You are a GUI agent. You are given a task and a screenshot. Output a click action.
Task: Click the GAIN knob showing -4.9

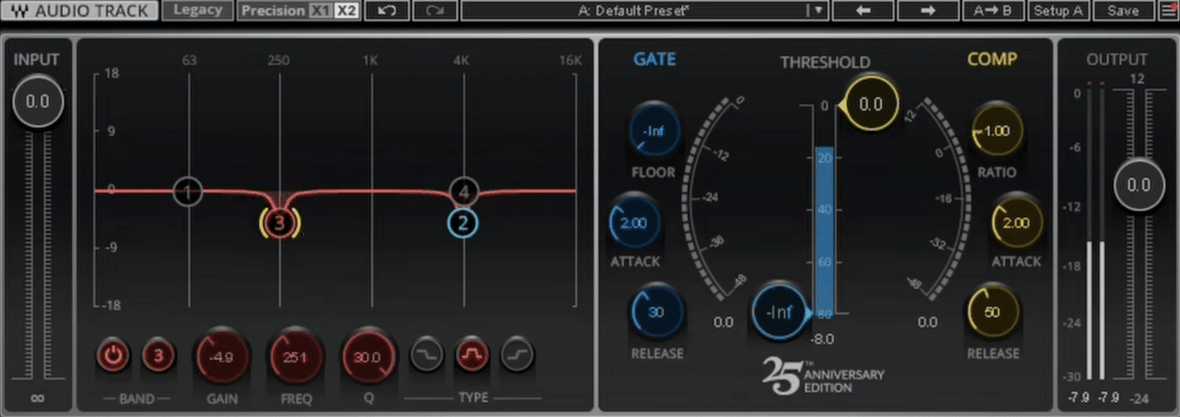coord(220,357)
